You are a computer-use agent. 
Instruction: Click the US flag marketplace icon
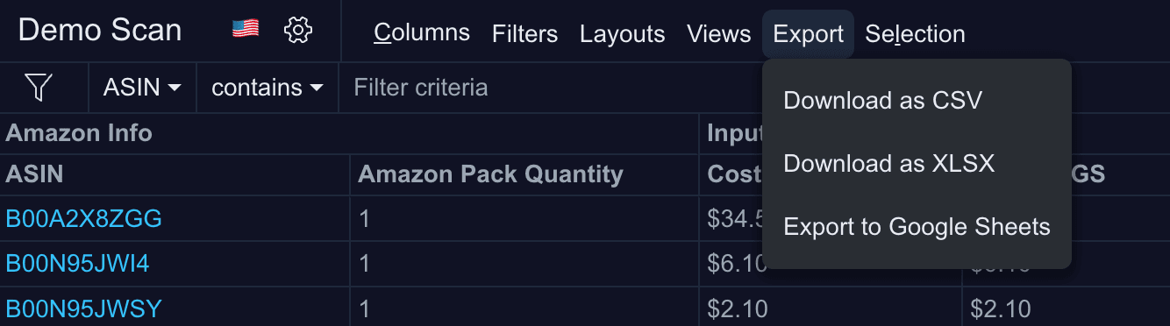pyautogui.click(x=246, y=30)
